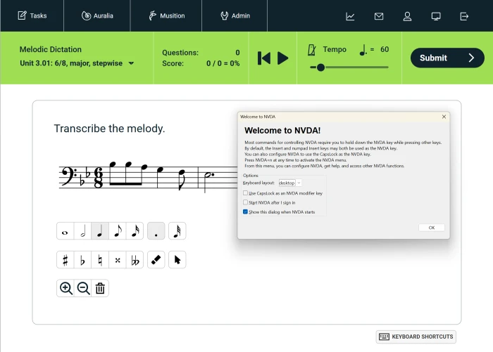Choose the natural accidental symbol
Viewport: 493px width, 352px height.
pyautogui.click(x=100, y=260)
